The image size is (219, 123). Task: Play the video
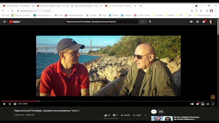[4, 104]
